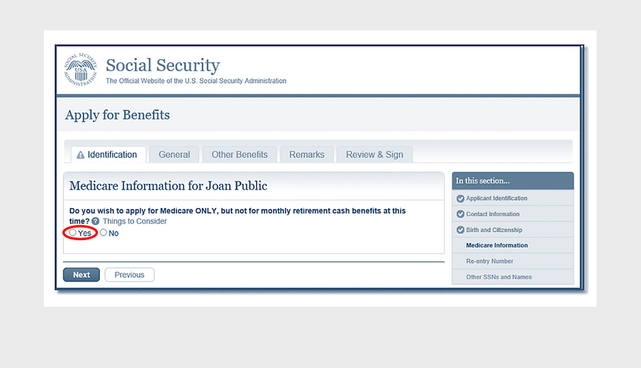The image size is (641, 368).
Task: Open the Review & Sign tab
Action: [x=374, y=154]
